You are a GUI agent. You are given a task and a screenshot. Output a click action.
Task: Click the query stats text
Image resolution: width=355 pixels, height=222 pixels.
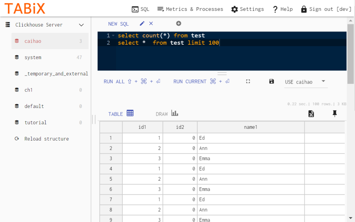click(317, 104)
